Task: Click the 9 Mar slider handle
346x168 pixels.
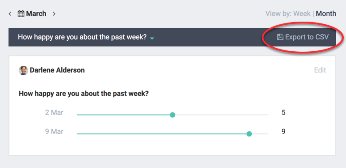Action: click(x=249, y=134)
